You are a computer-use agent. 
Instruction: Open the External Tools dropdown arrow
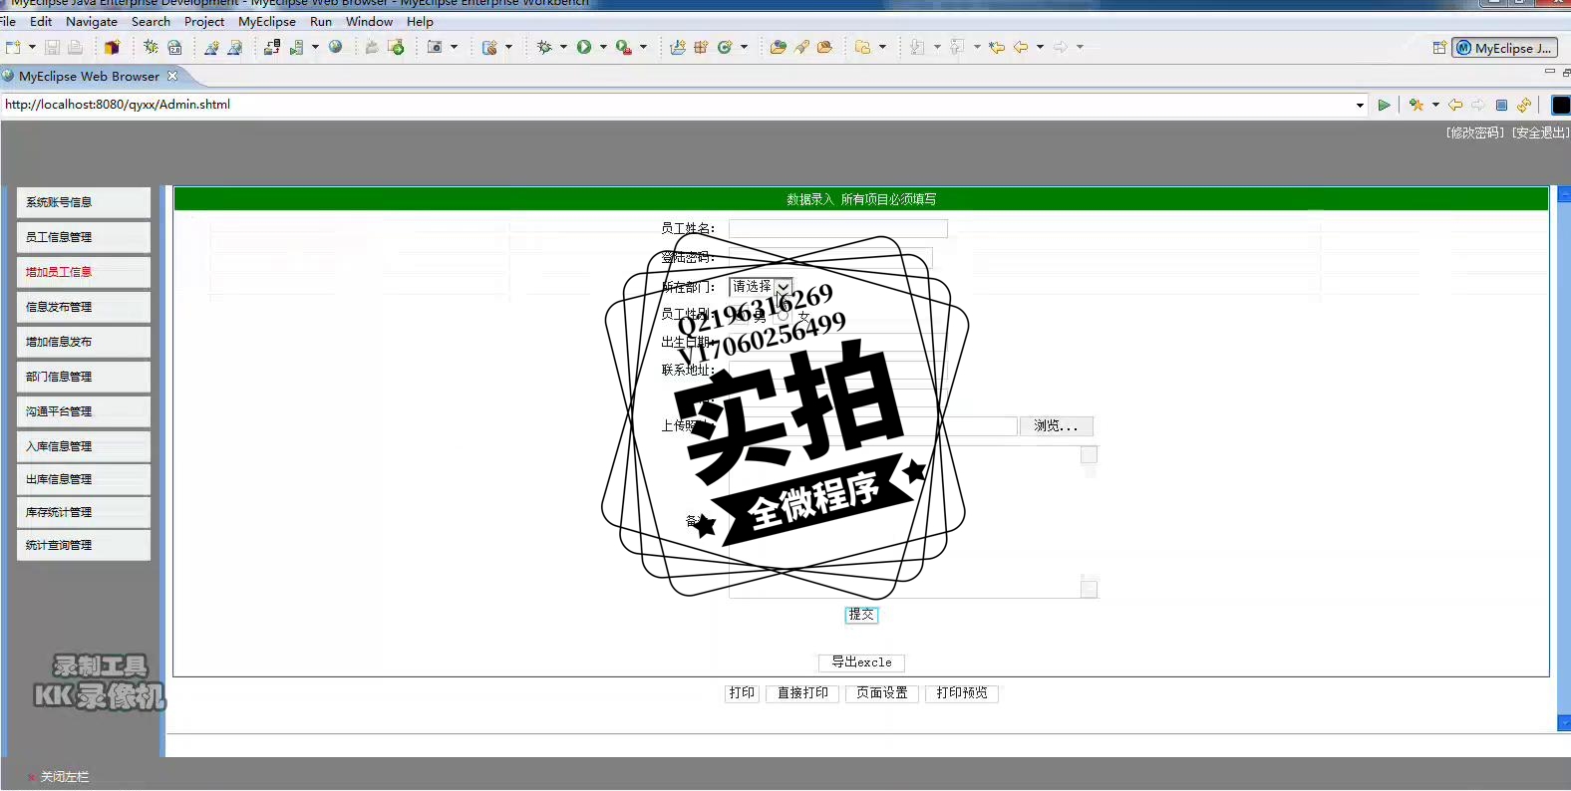click(x=643, y=47)
